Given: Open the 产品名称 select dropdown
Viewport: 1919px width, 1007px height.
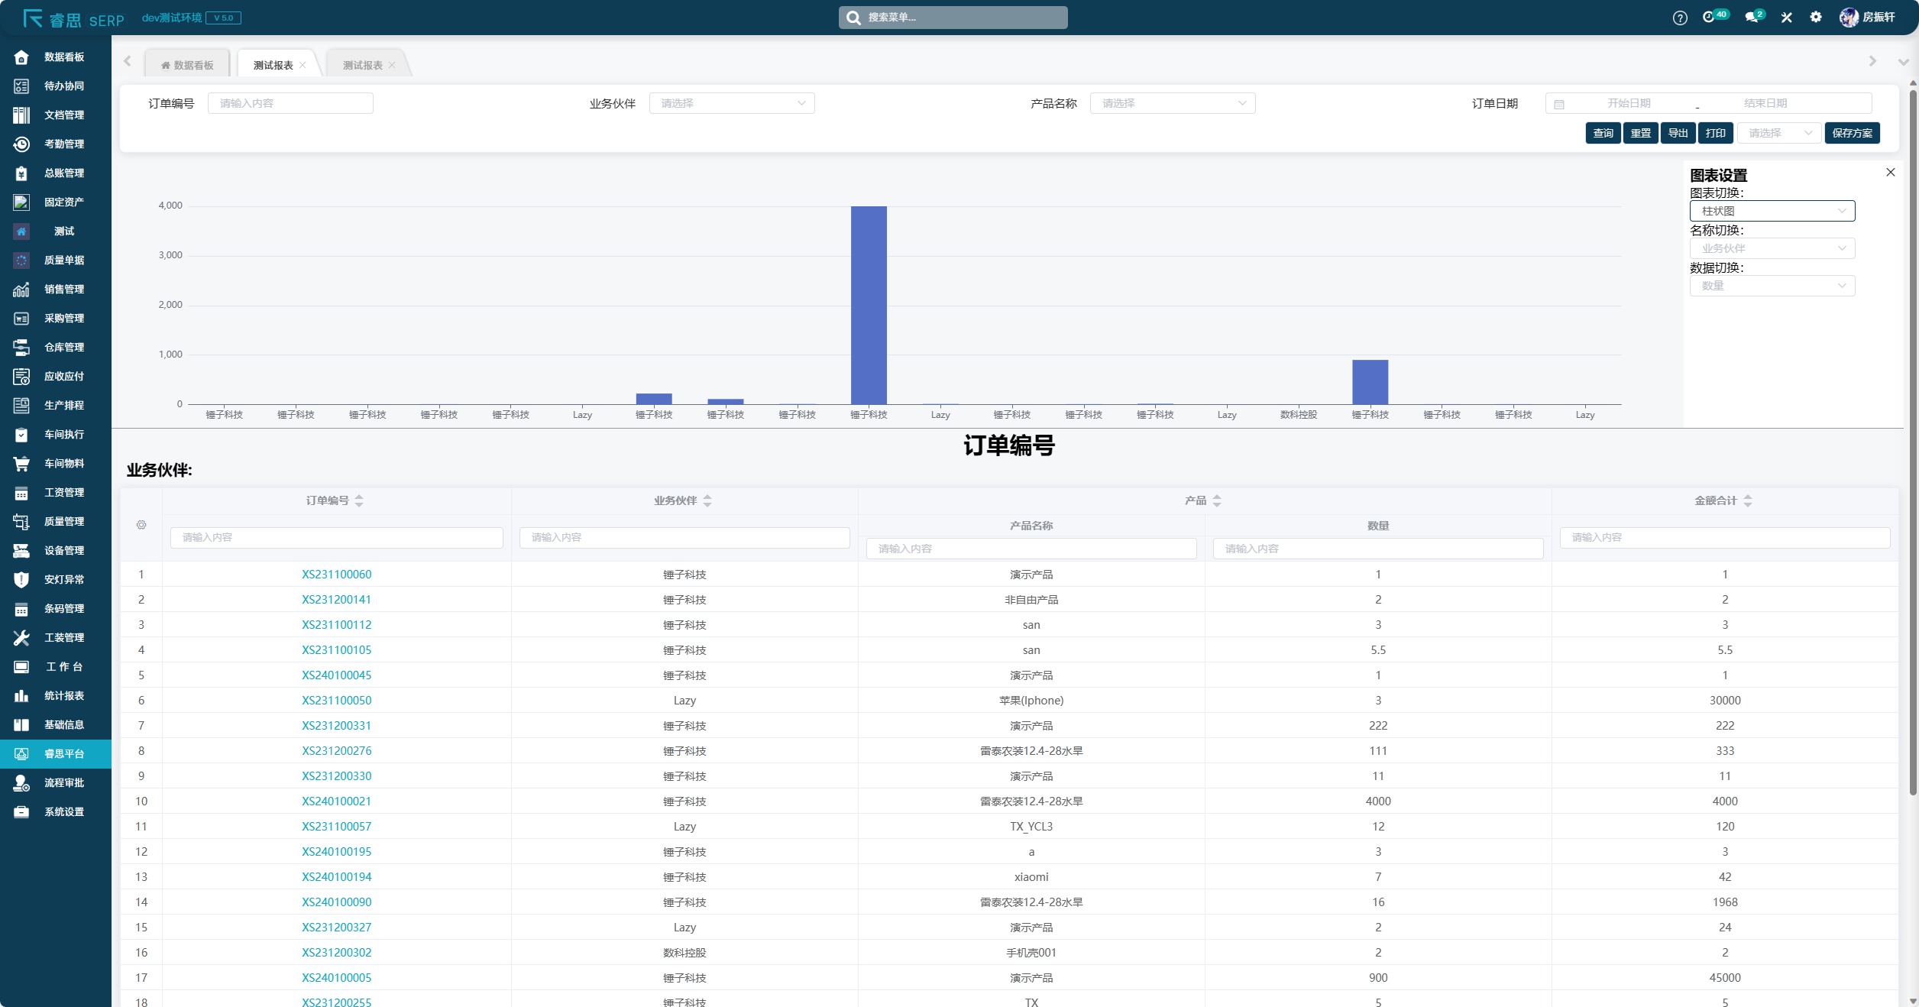Looking at the screenshot, I should (1172, 103).
